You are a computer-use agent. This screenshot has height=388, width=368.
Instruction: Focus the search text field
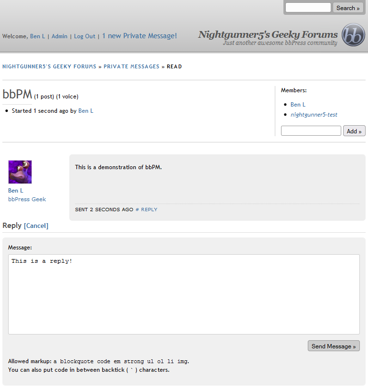pyautogui.click(x=308, y=8)
